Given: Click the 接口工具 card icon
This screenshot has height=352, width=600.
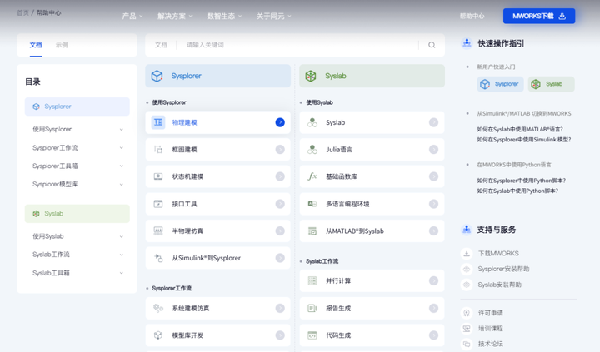Looking at the screenshot, I should click(x=158, y=204).
